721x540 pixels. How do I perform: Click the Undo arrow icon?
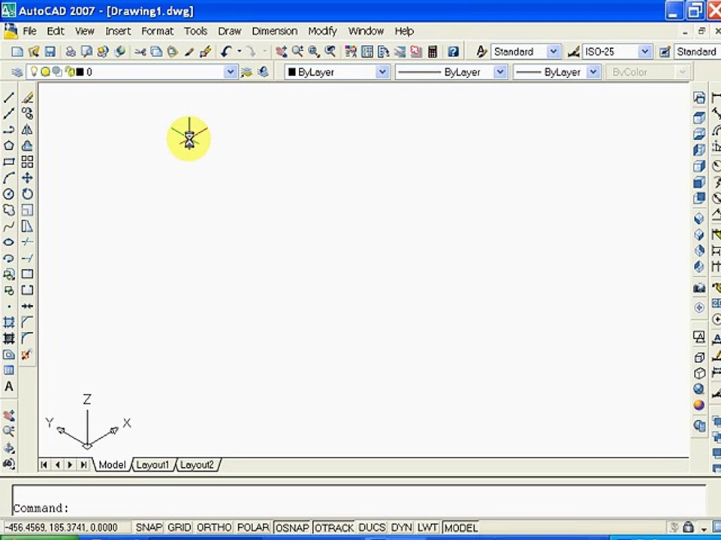click(x=226, y=52)
